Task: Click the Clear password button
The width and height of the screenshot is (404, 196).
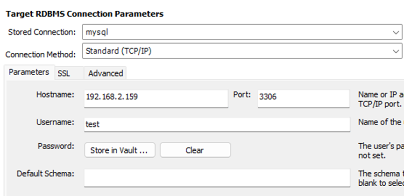Action: click(195, 150)
